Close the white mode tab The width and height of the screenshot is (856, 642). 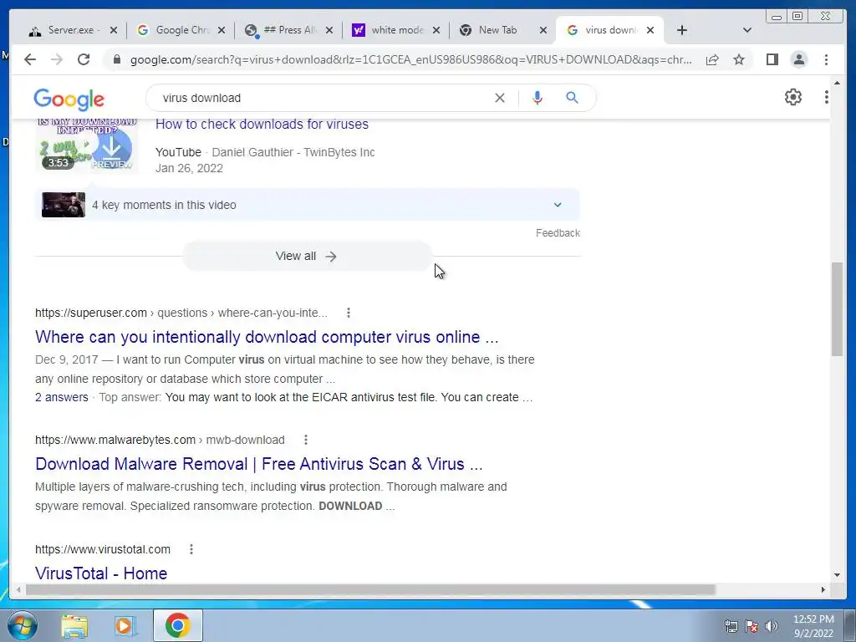point(436,31)
